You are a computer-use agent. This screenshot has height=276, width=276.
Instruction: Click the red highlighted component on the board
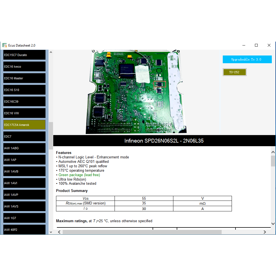(160, 84)
